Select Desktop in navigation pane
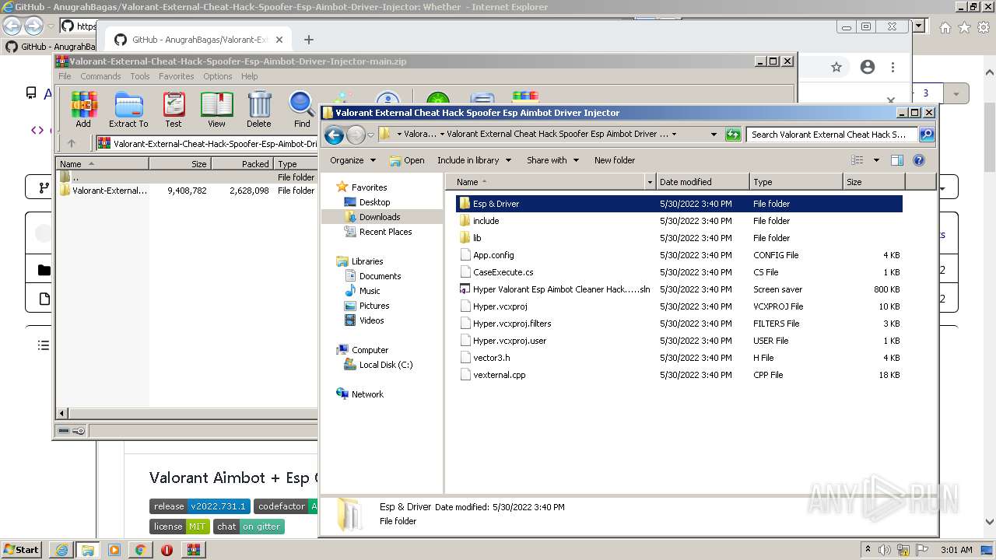Viewport: 996px width, 560px height. tap(366, 202)
